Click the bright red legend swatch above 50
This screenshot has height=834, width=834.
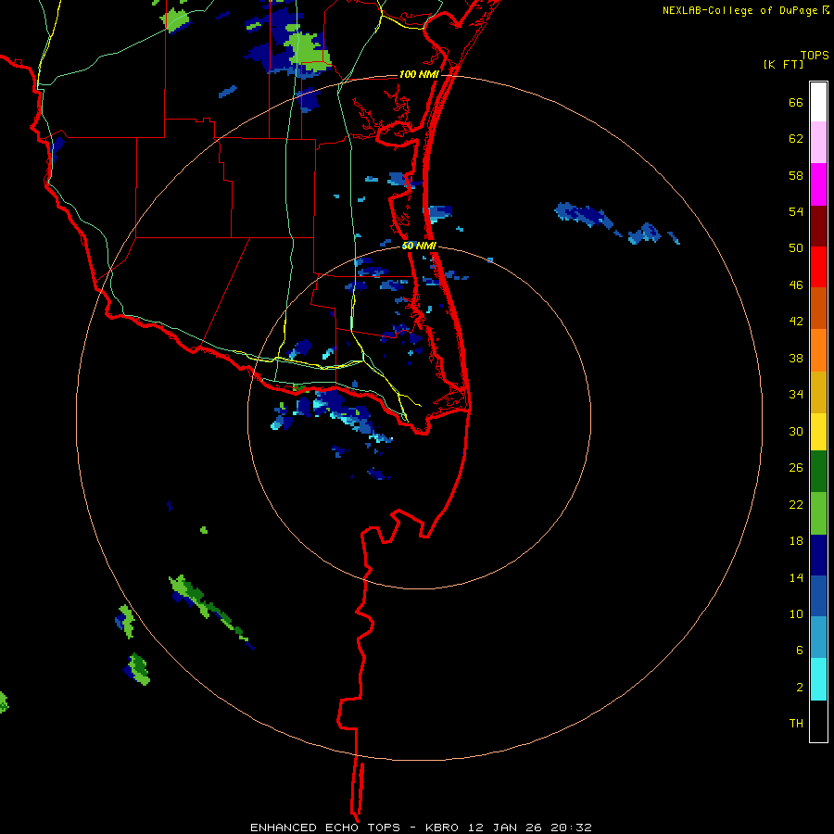point(818,267)
